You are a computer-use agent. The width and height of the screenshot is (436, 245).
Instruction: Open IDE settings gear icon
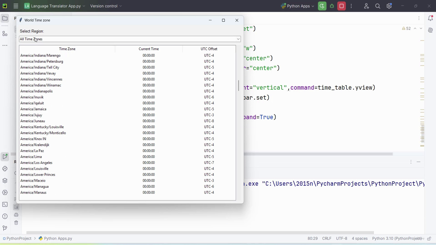pos(389,6)
